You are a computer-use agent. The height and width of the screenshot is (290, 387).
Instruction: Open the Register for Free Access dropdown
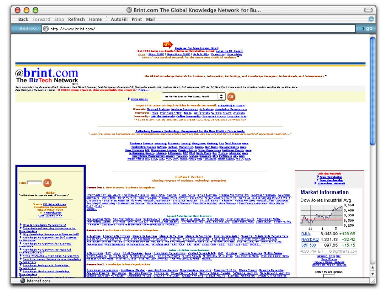pos(193,97)
